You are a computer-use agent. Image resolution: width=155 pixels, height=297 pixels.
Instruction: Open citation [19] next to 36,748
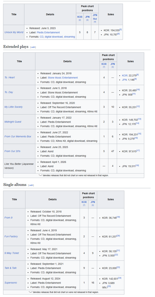point(118,217)
